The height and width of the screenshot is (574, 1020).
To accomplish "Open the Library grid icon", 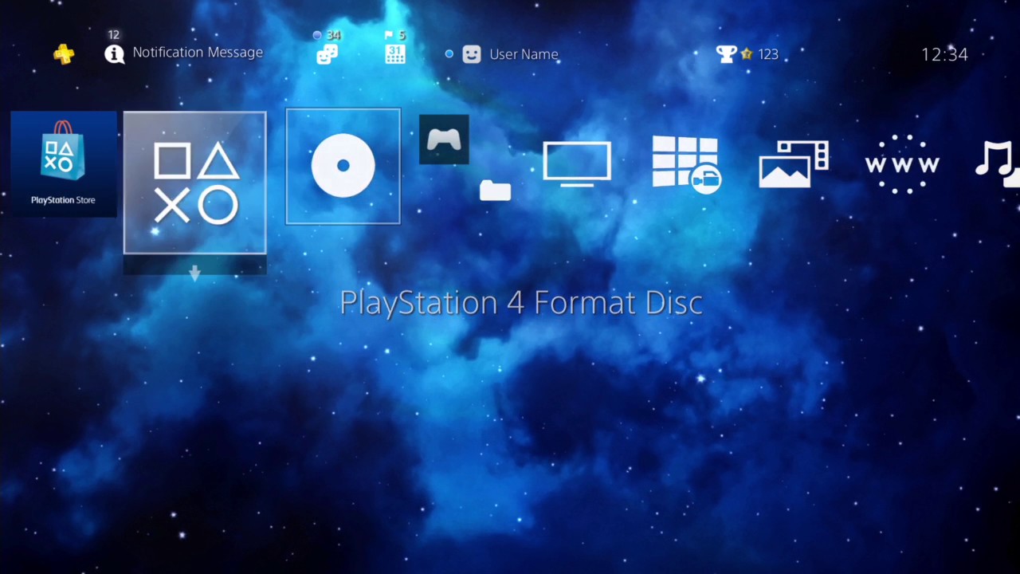I will coord(686,164).
